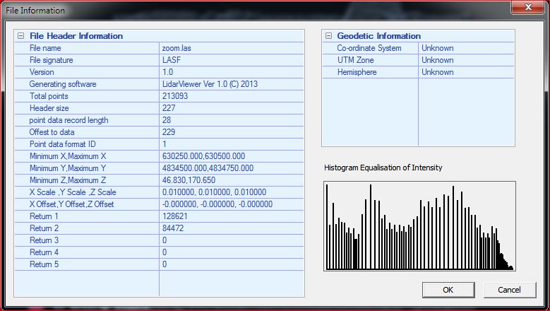This screenshot has width=550, height=311.
Task: Select the UTM Zone row label
Action: tap(355, 60)
